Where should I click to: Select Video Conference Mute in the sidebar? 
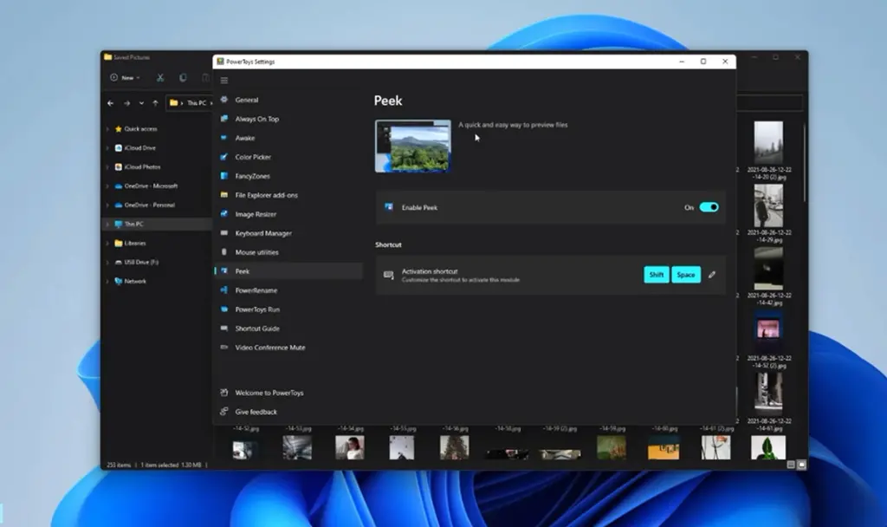point(269,348)
